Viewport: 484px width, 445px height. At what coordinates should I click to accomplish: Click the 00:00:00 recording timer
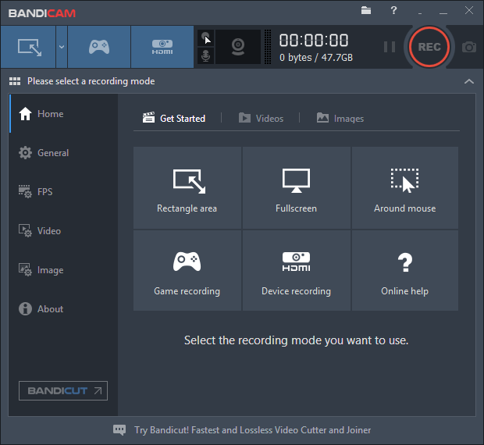point(314,41)
